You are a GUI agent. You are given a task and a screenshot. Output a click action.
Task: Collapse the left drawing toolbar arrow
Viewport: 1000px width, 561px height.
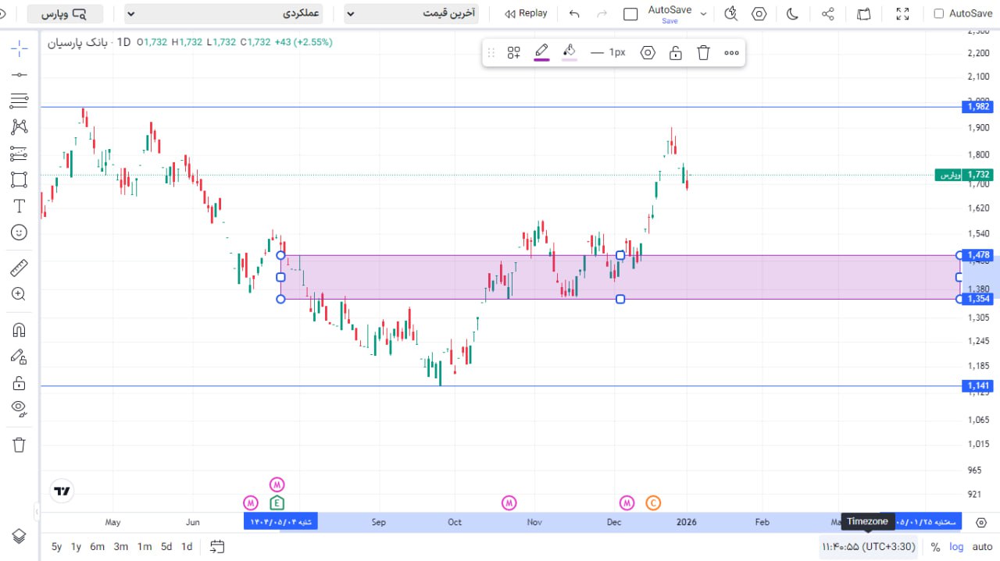pyautogui.click(x=36, y=512)
